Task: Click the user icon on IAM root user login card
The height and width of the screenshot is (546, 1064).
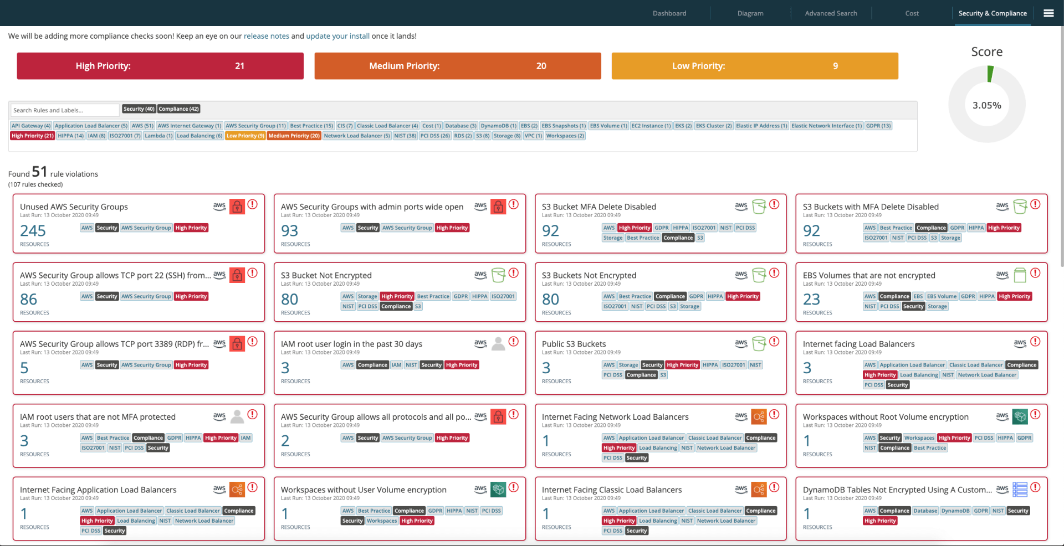Action: point(498,343)
